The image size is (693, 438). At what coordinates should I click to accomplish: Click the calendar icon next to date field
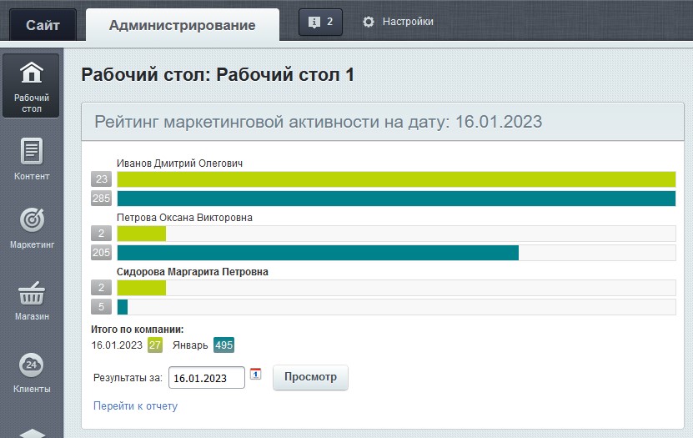(x=256, y=375)
